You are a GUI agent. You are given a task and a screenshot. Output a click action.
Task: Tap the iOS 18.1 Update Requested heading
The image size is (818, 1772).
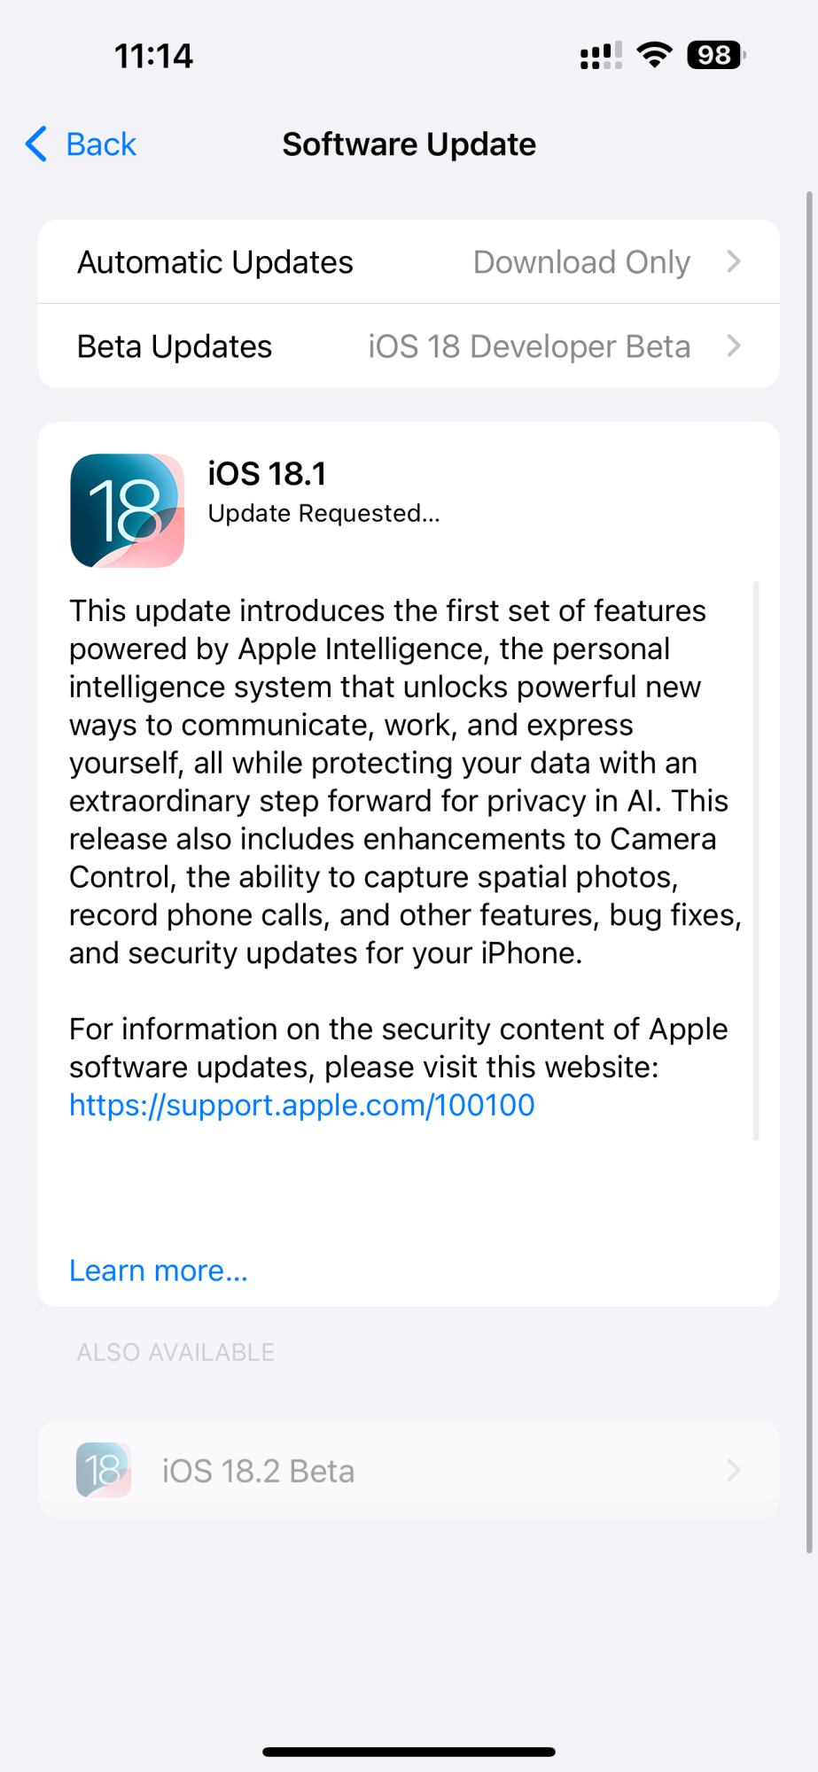tap(323, 492)
